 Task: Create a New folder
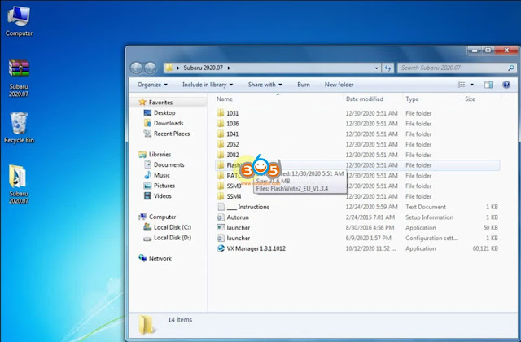[339, 85]
